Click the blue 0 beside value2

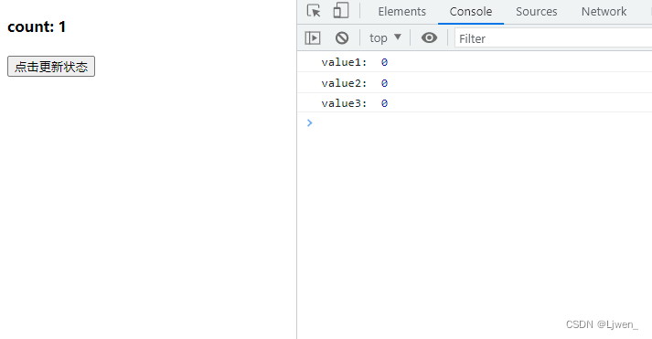click(x=384, y=83)
